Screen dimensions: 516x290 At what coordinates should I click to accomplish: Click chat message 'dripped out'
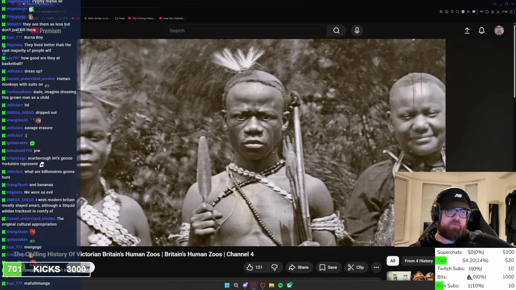coord(46,113)
